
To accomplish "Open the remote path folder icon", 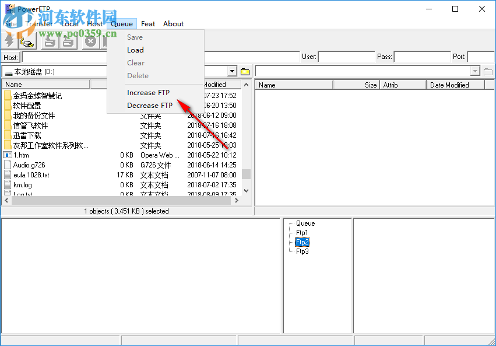I will (x=488, y=71).
